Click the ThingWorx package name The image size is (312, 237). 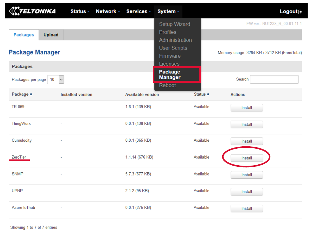(21, 124)
